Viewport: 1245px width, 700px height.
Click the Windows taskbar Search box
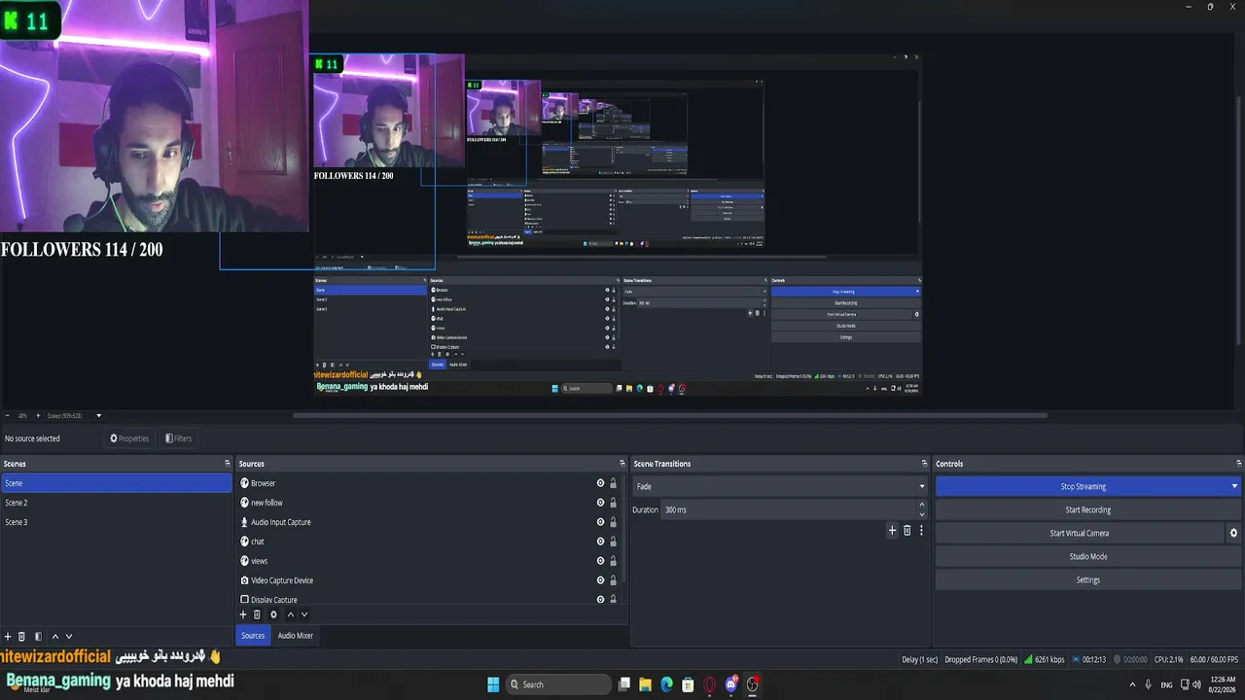pos(560,684)
